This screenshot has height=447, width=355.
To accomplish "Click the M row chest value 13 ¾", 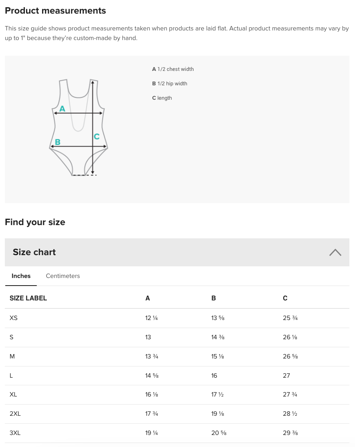I will point(152,356).
